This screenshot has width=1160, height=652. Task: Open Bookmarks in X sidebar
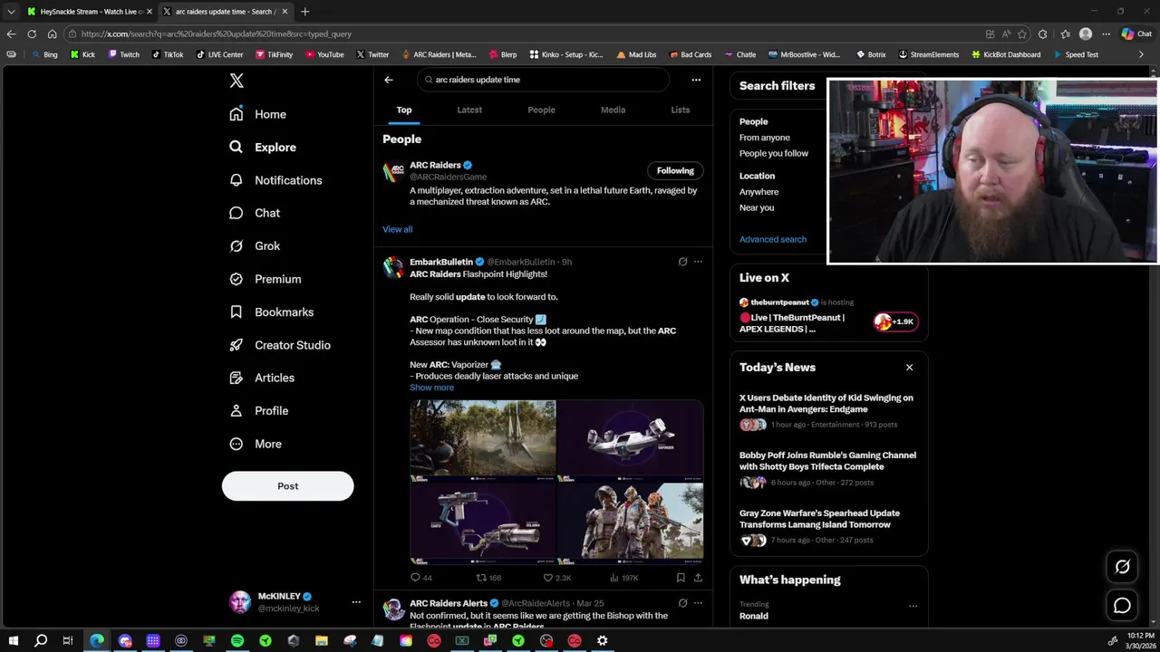271,312
